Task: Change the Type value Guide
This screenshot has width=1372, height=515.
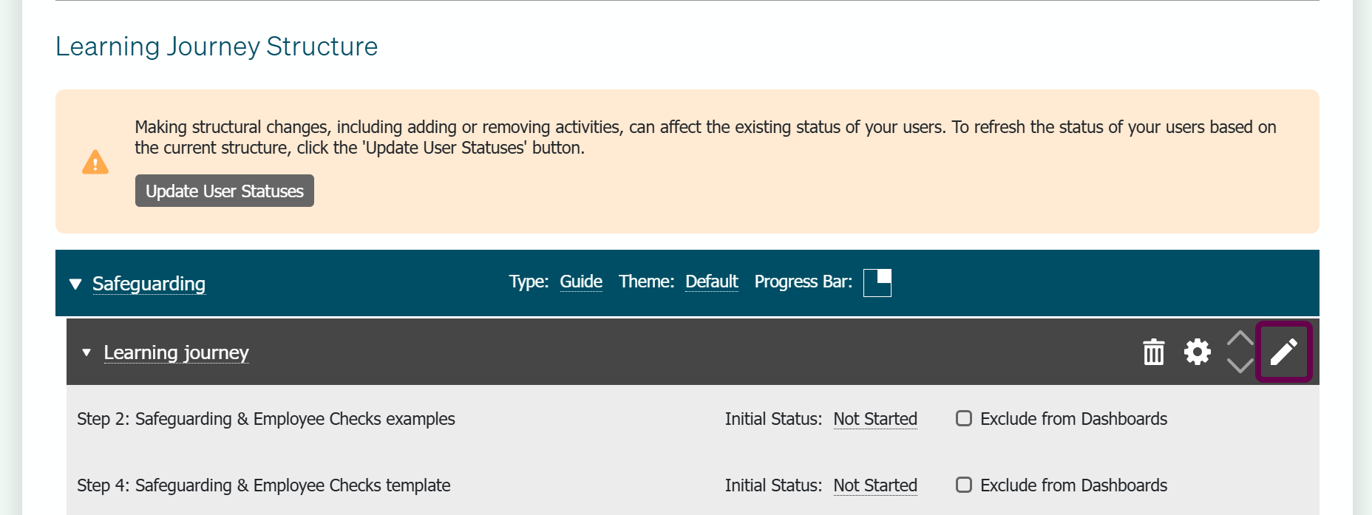Action: pos(581,282)
